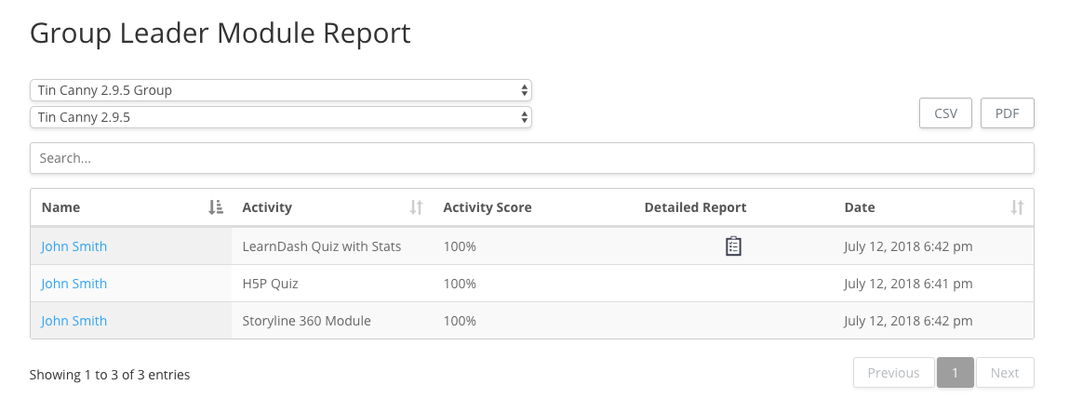Image resolution: width=1069 pixels, height=398 pixels.
Task: Click the Detailed Report column header
Action: 695,207
